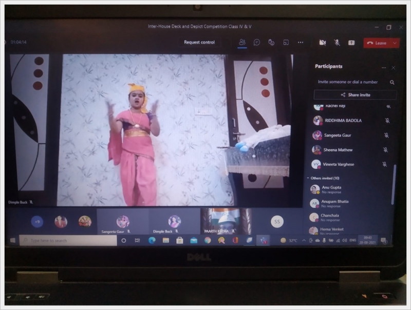
Task: Open Cortana circle icon on taskbar
Action: [124, 240]
